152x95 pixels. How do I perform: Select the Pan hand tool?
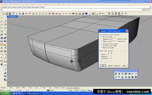coord(30,14)
